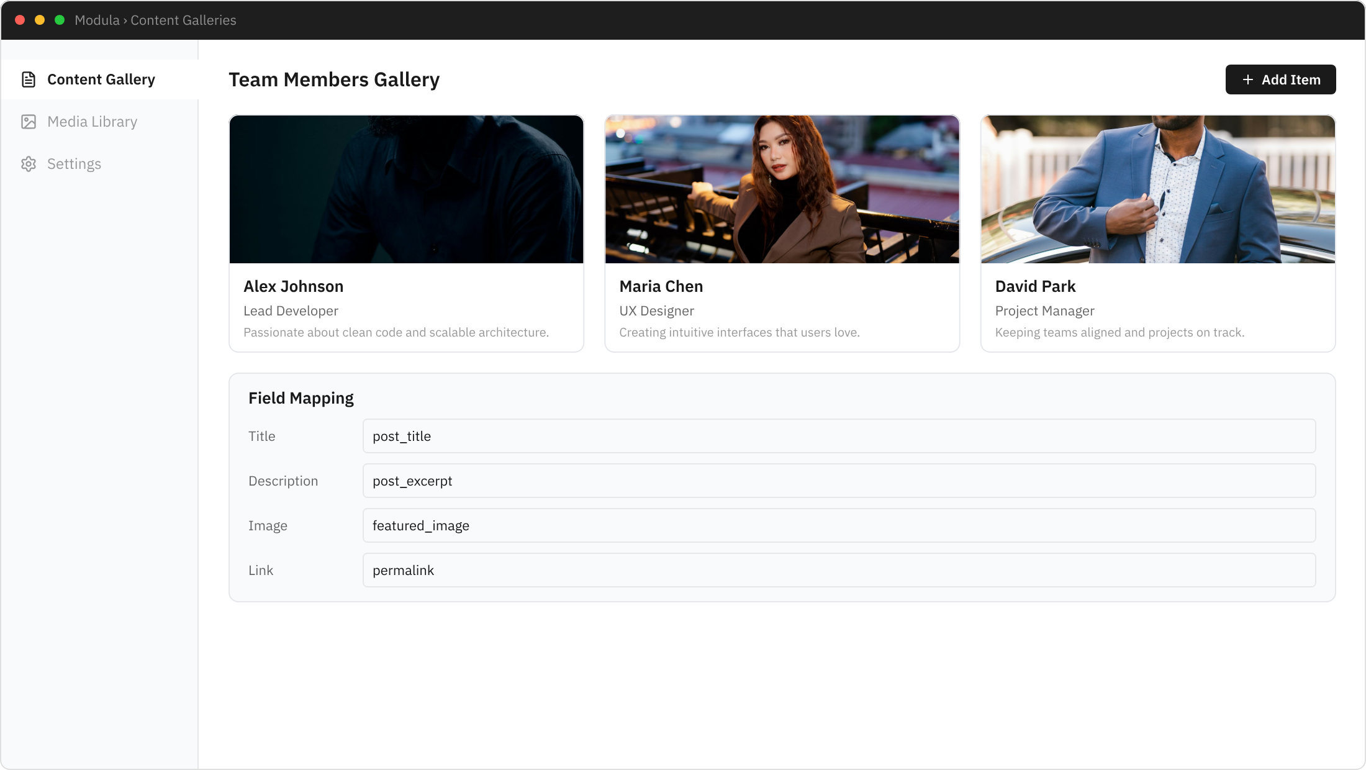Click the Alex Johnson card name
This screenshot has height=770, width=1366.
tap(293, 286)
